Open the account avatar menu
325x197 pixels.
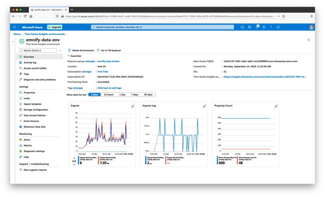(x=311, y=27)
